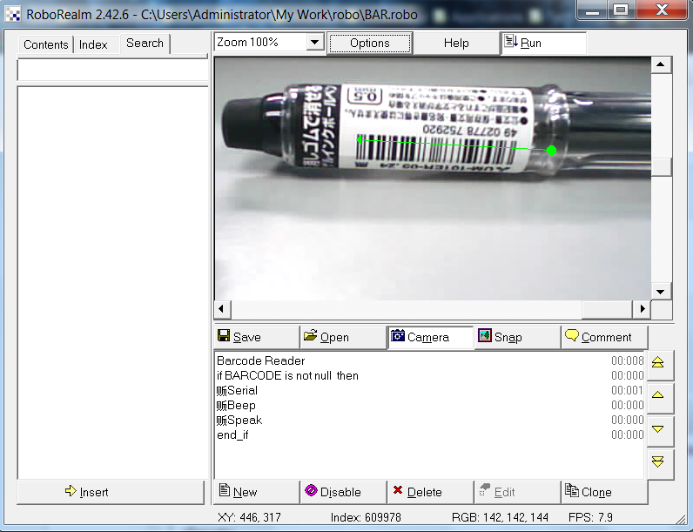Switch to the Contents tab
Viewport: 693px width, 532px height.
click(46, 44)
